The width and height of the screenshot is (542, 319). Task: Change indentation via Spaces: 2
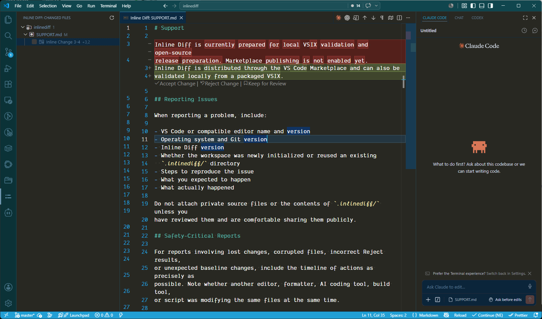(x=398, y=315)
